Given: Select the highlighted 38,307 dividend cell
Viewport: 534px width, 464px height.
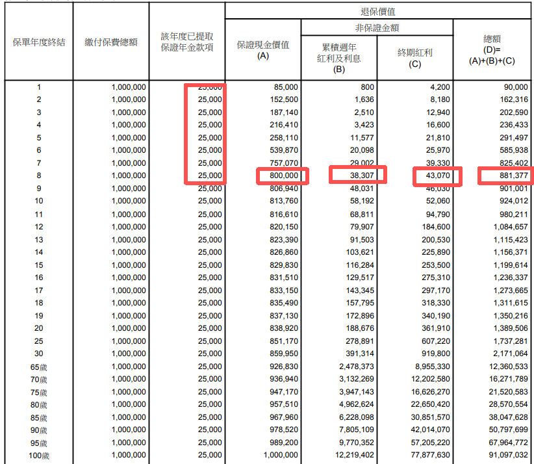Looking at the screenshot, I should (357, 175).
